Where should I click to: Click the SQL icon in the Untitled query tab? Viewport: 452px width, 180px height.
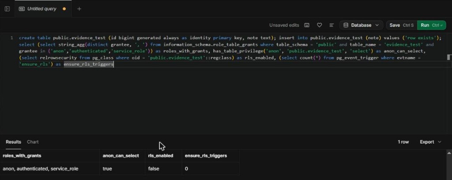click(22, 9)
